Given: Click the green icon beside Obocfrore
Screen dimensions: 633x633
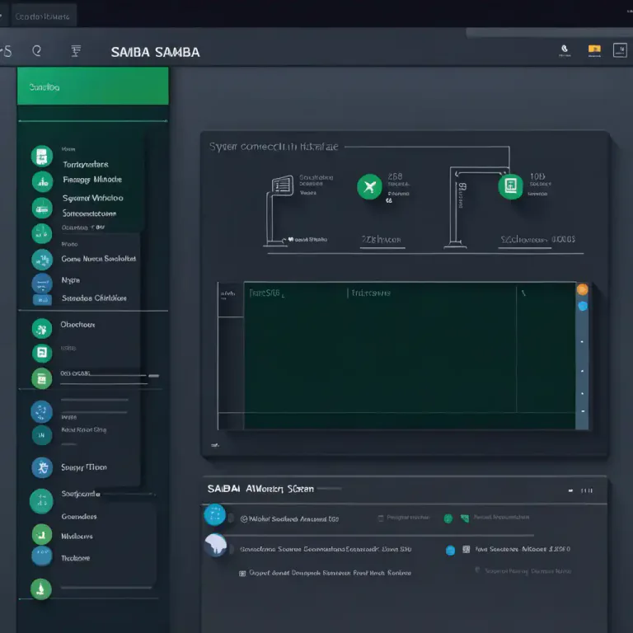Looking at the screenshot, I should (x=42, y=329).
